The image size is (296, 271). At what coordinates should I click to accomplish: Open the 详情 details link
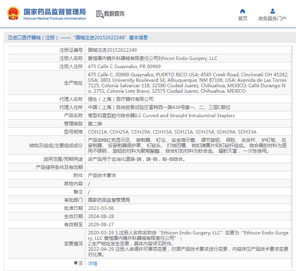(92, 264)
